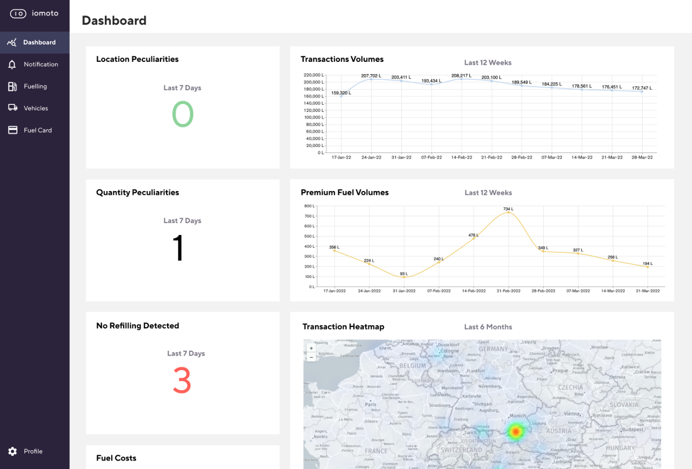Click the Fuelling pump icon
Image resolution: width=692 pixels, height=469 pixels.
(12, 87)
